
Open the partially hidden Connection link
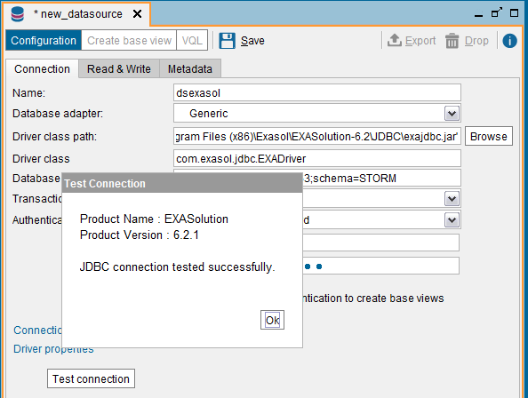37,330
